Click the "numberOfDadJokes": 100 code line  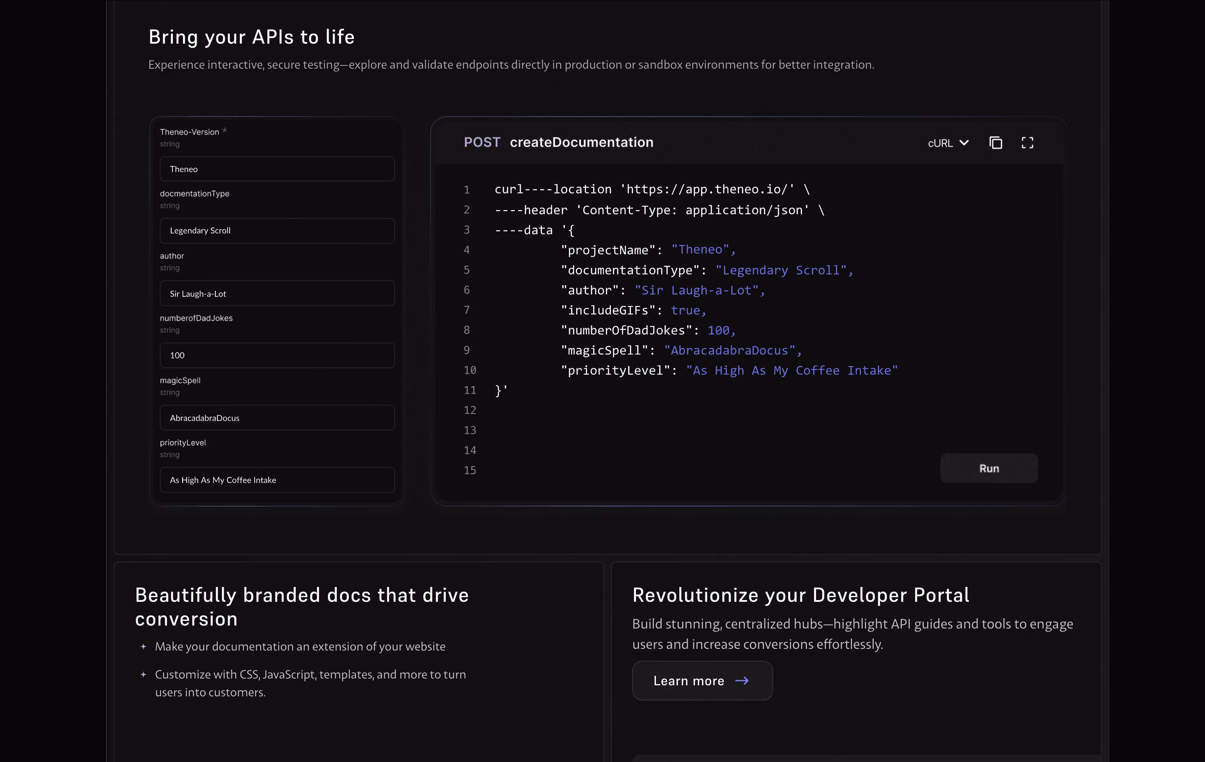(648, 330)
